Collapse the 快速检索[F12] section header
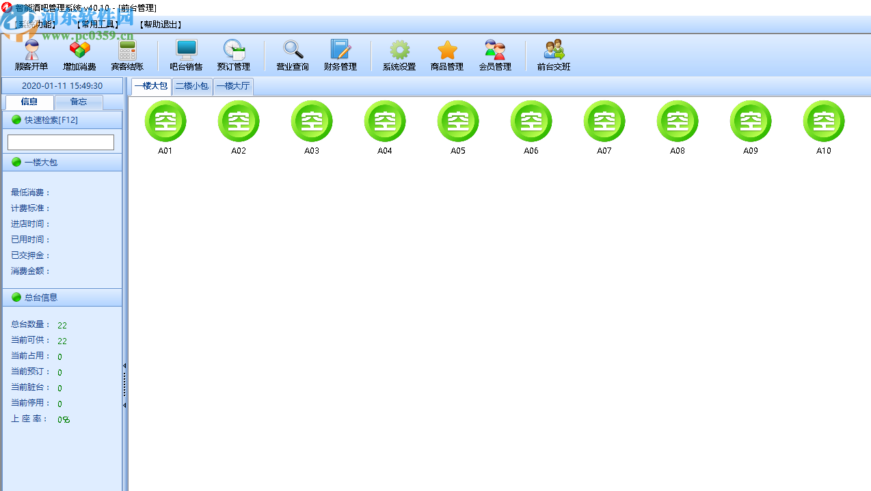871x491 pixels. pos(62,120)
